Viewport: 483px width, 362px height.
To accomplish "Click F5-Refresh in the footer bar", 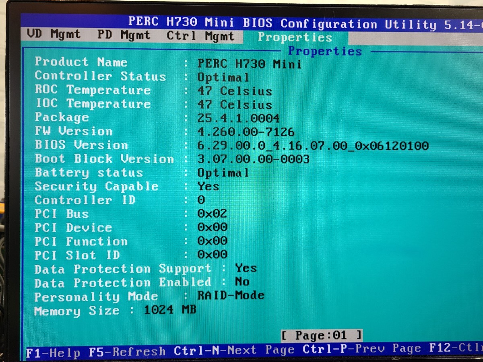I will 127,352.
